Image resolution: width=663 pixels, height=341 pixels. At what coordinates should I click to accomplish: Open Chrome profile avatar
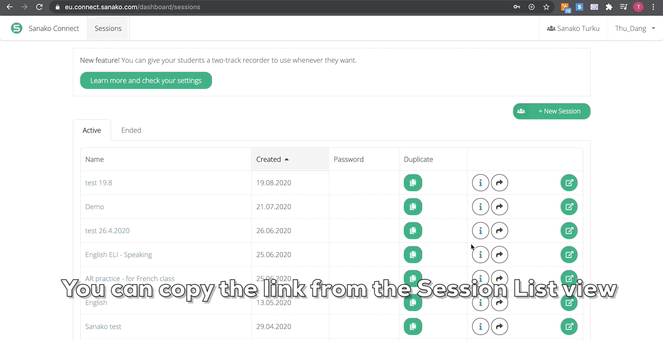(638, 7)
